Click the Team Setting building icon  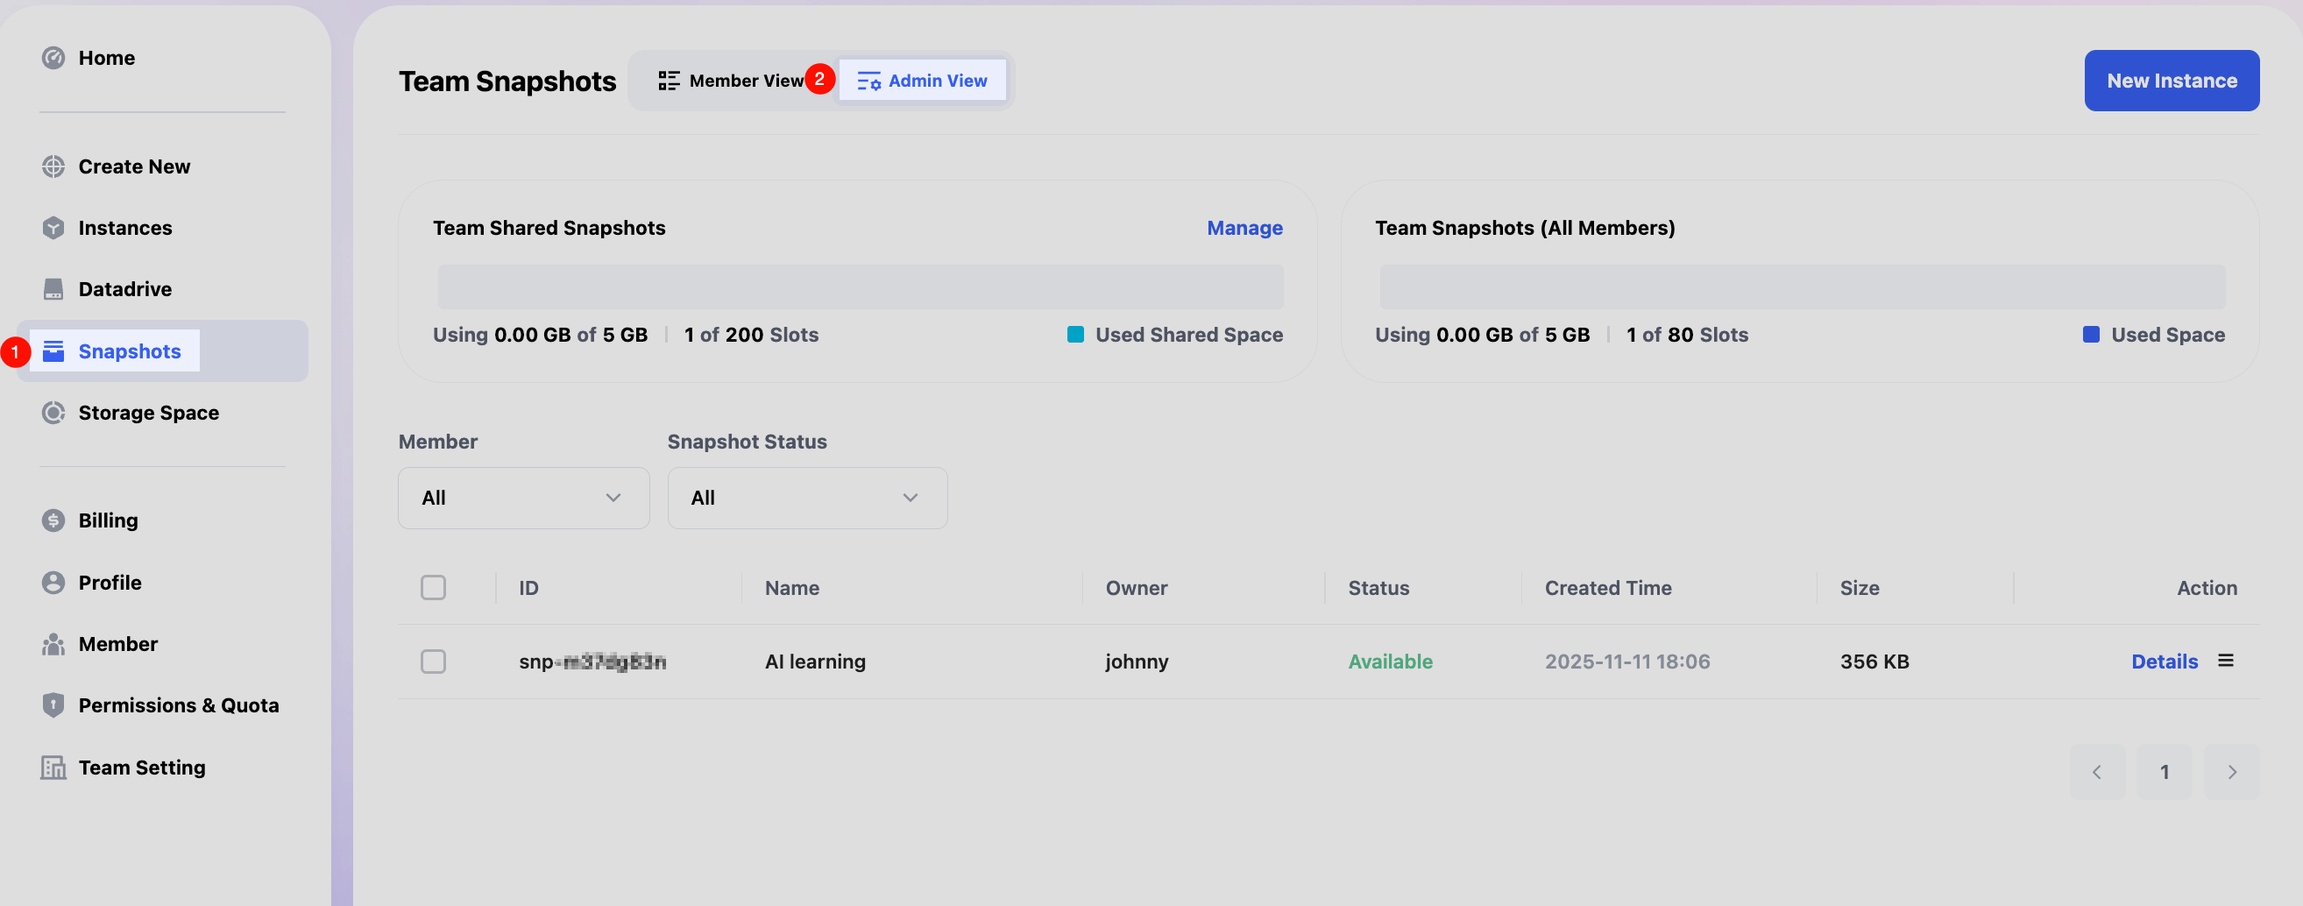click(x=53, y=768)
